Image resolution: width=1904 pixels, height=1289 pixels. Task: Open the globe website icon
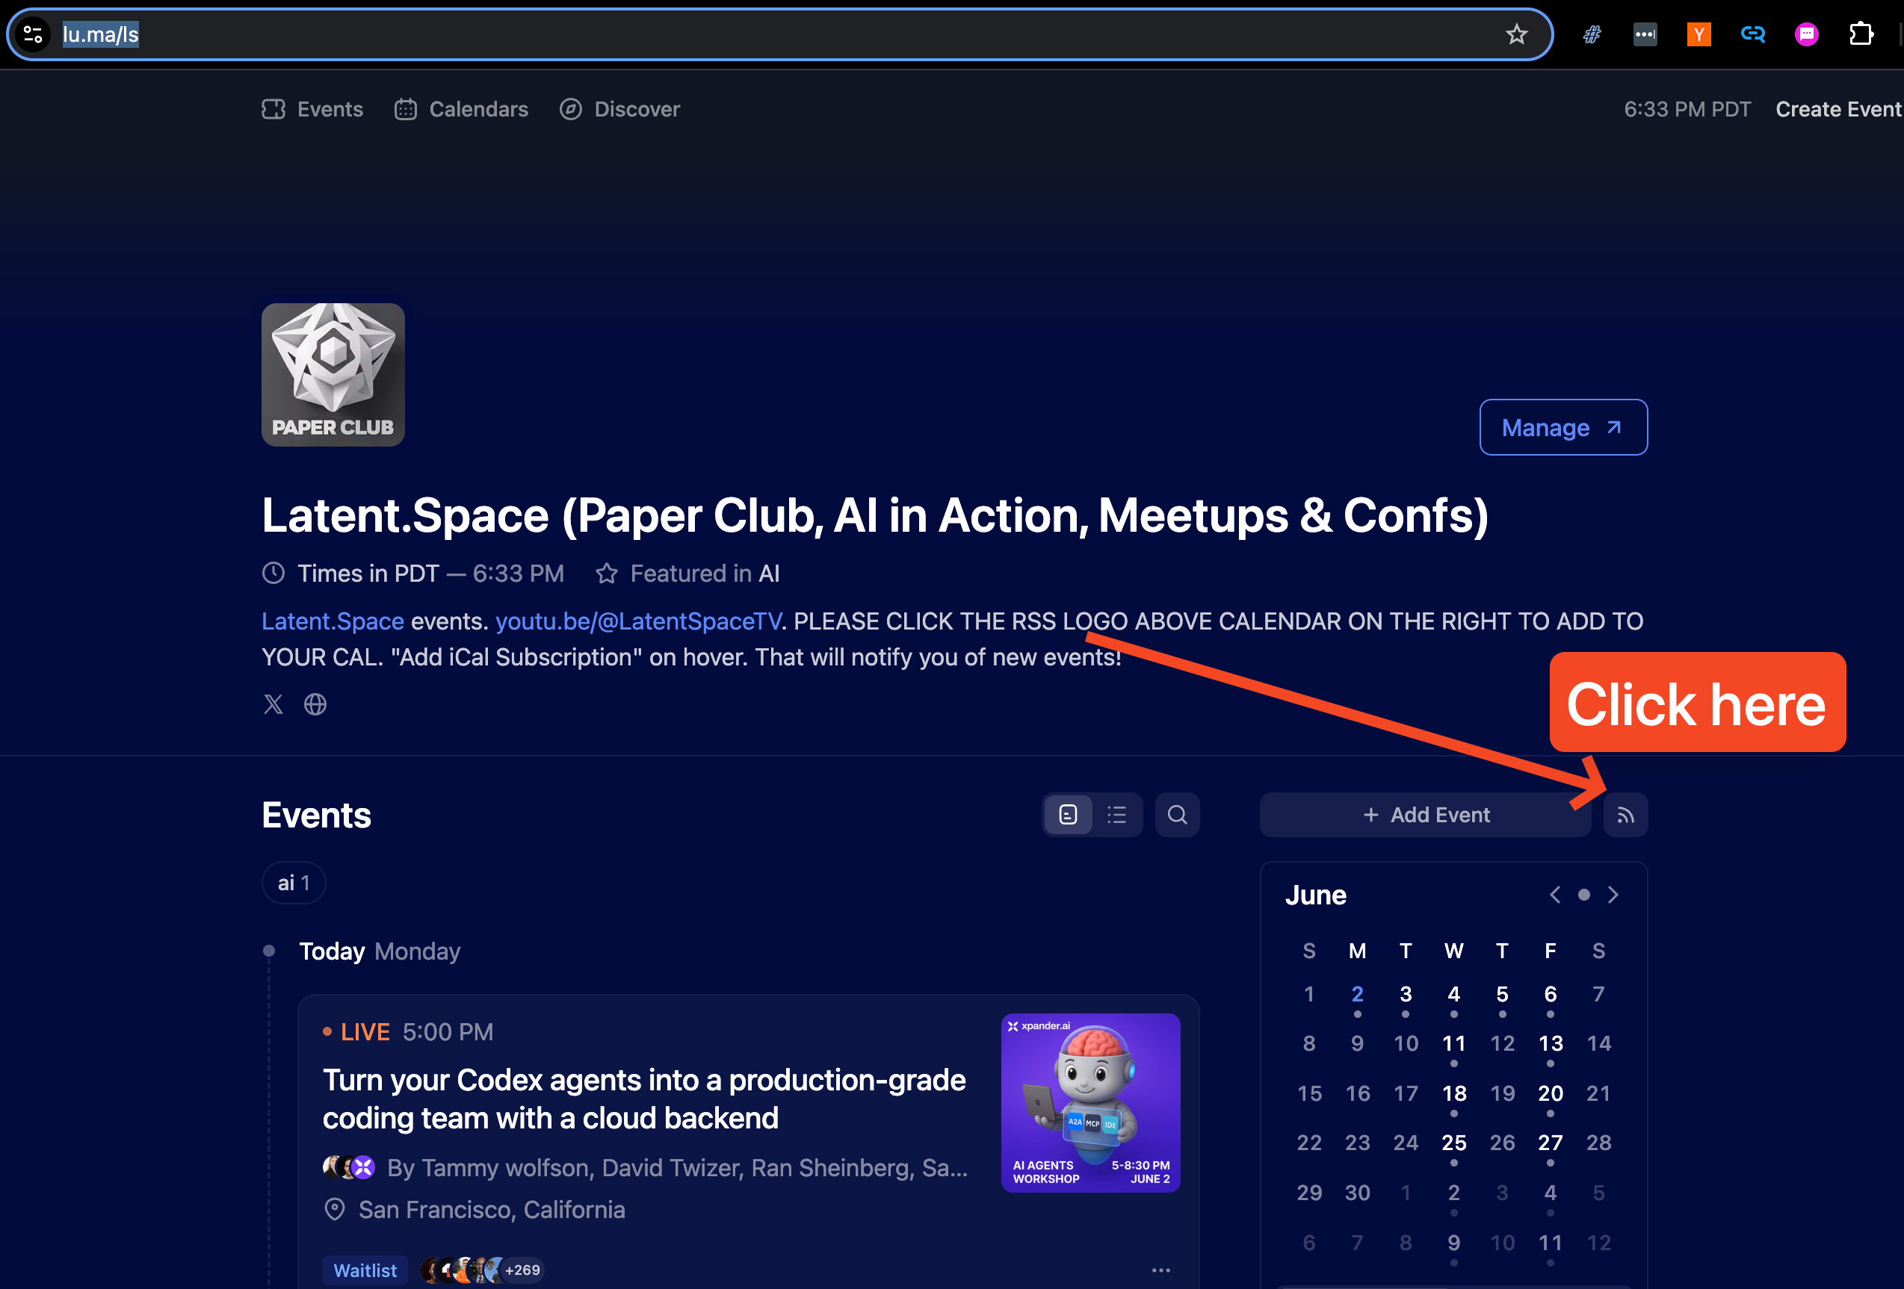tap(315, 704)
